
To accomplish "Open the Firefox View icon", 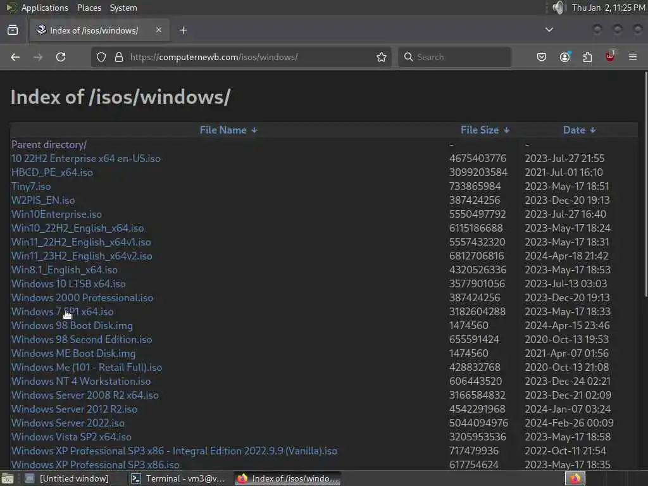I will coord(13,30).
